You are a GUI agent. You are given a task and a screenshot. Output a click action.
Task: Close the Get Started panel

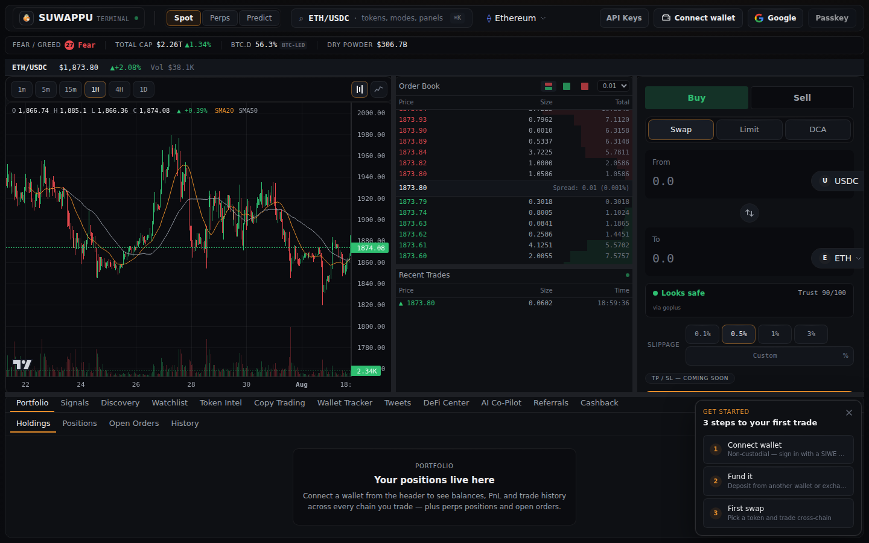(849, 413)
